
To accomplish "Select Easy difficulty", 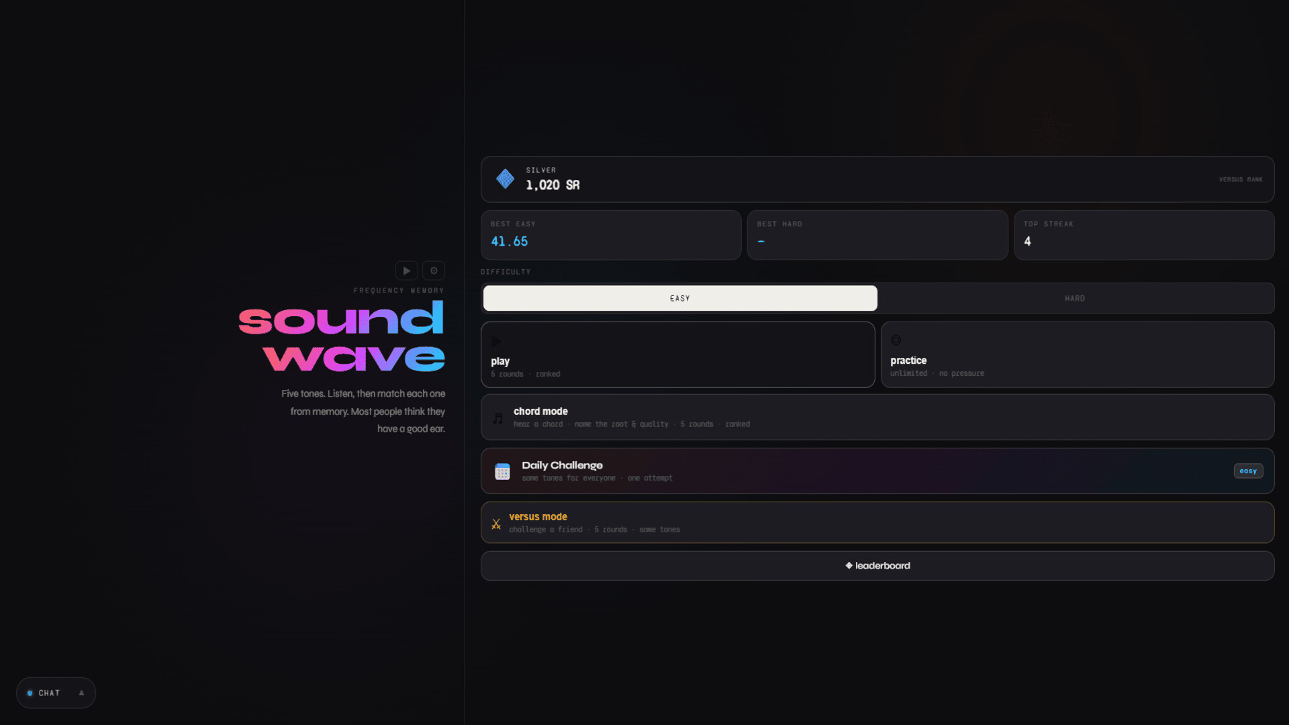I will coord(679,298).
